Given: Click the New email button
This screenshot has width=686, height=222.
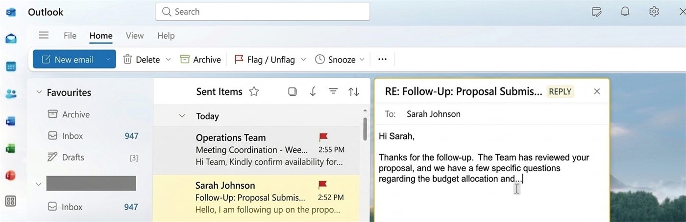Looking at the screenshot, I should pos(68,60).
